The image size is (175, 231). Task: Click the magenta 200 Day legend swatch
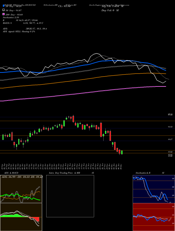tap(3, 14)
